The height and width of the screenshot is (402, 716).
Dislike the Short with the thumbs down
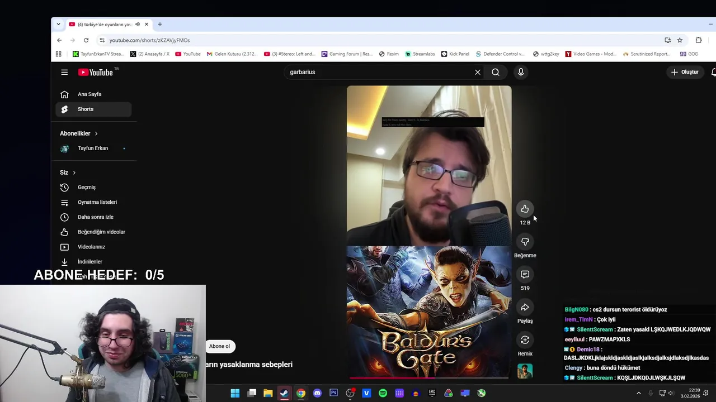click(x=525, y=242)
